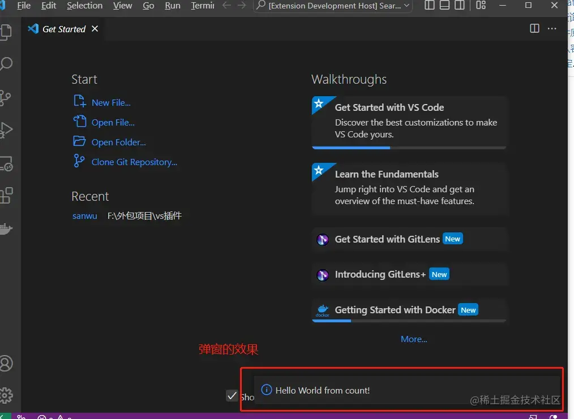Click the Open File... link
This screenshot has height=419, width=574.
pos(113,123)
